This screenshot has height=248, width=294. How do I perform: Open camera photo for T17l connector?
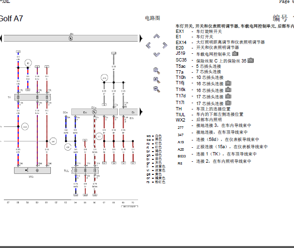pyautogui.click(x=228, y=103)
